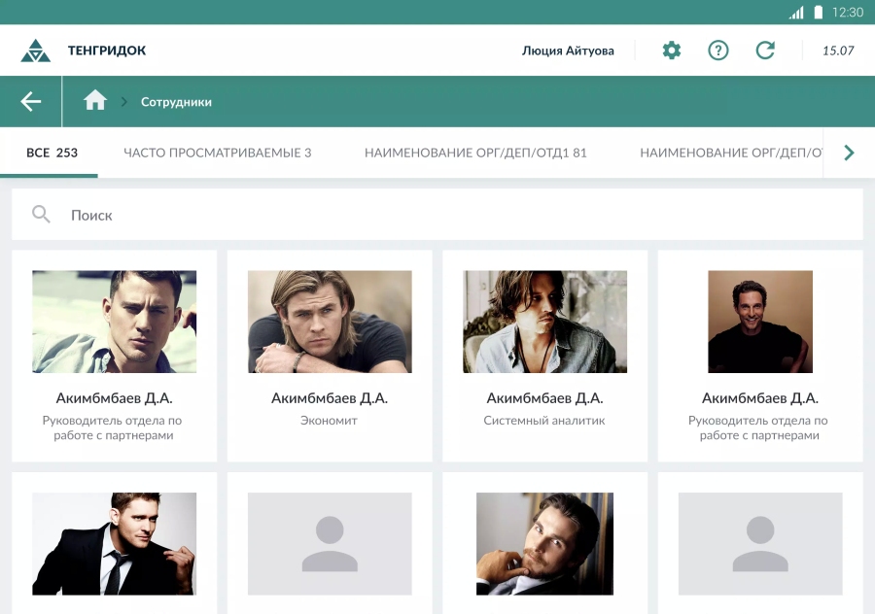Check the signal strength status icon

coord(796,13)
